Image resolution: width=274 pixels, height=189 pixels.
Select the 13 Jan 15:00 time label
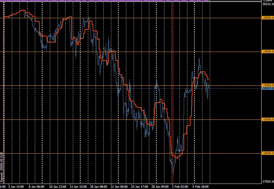[78, 186]
